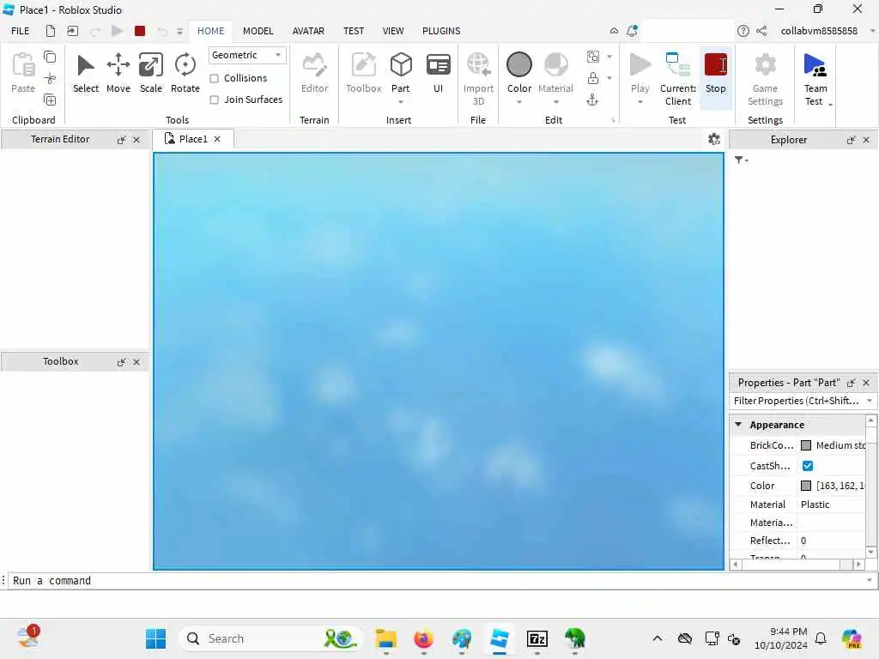Open the Filter Properties dropdown arrow

(870, 401)
